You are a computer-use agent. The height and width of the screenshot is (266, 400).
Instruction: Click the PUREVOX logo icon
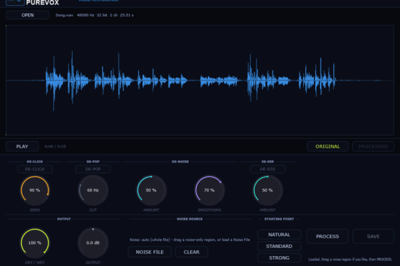pyautogui.click(x=15, y=2)
